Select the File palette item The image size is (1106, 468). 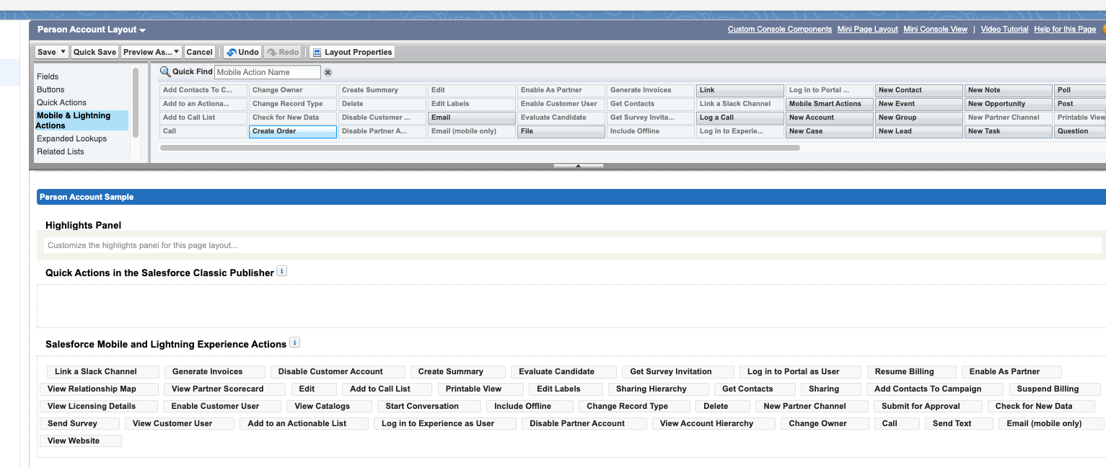pos(561,131)
